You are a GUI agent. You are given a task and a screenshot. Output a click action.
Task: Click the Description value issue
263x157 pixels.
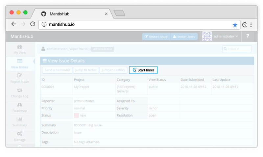point(78,132)
